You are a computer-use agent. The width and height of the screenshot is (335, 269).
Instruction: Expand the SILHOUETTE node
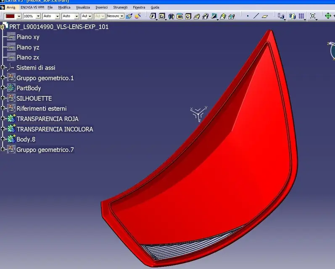pos(3,98)
